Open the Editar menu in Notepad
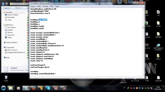 pyautogui.click(x=39, y=6)
